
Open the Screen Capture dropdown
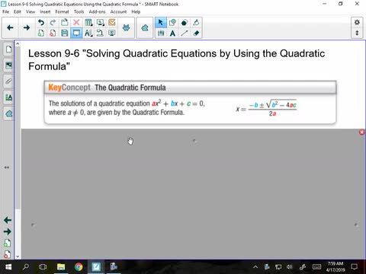(x=100, y=23)
